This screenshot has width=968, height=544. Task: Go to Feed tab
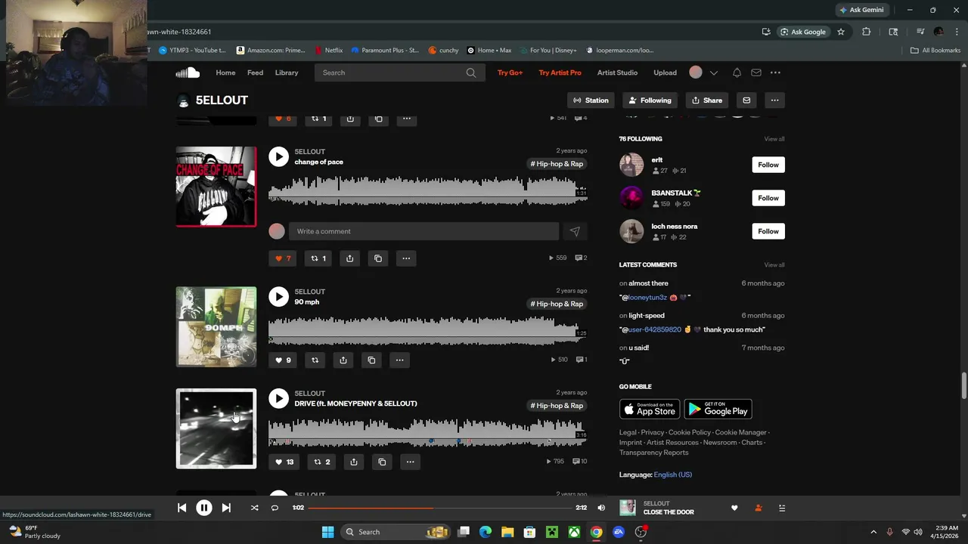tap(256, 73)
